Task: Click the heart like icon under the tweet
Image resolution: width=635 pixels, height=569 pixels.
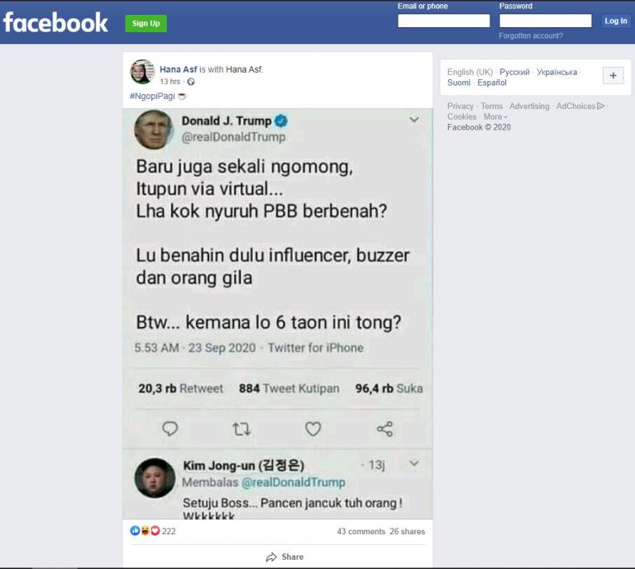Action: click(313, 429)
